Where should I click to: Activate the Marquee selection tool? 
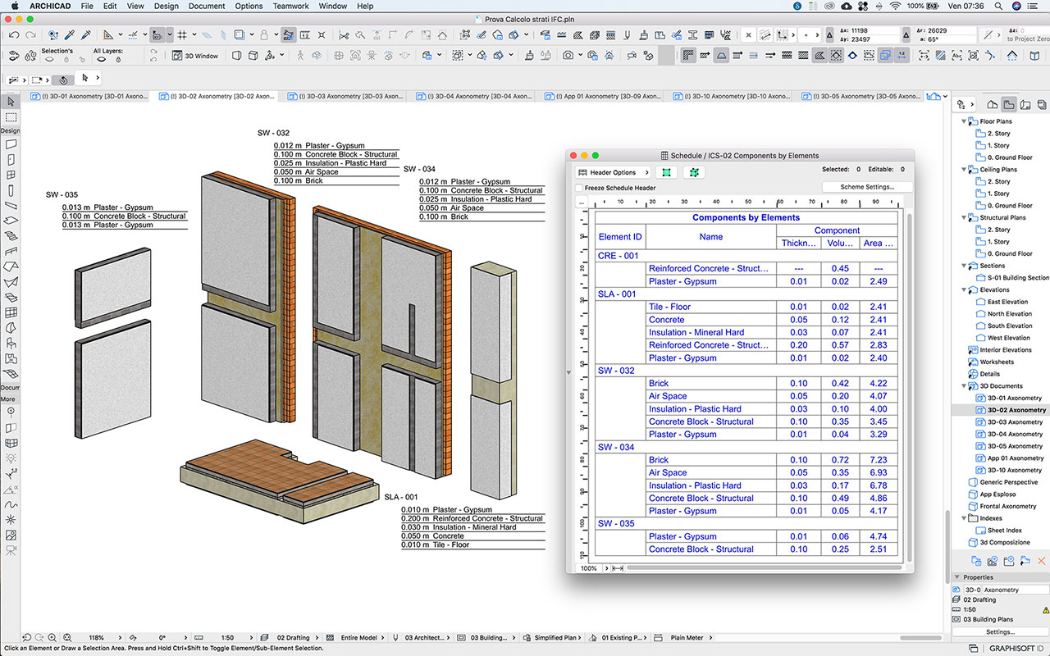point(11,117)
